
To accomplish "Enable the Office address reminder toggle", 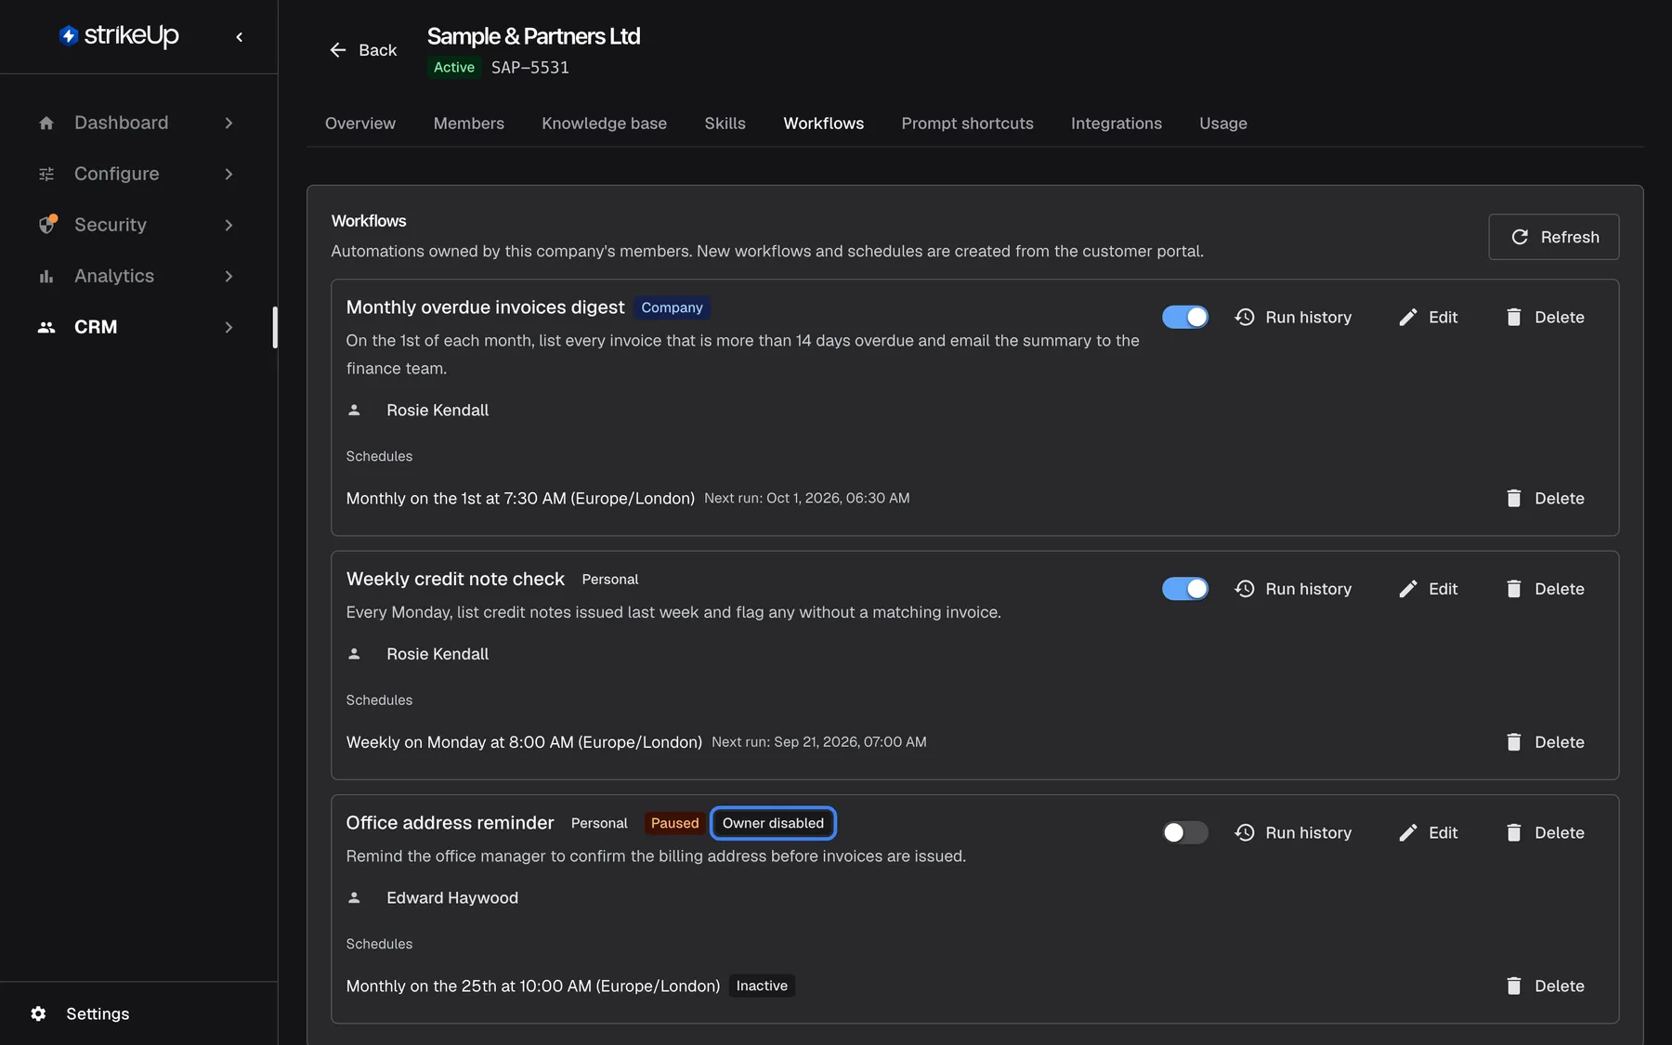I will [x=1185, y=832].
